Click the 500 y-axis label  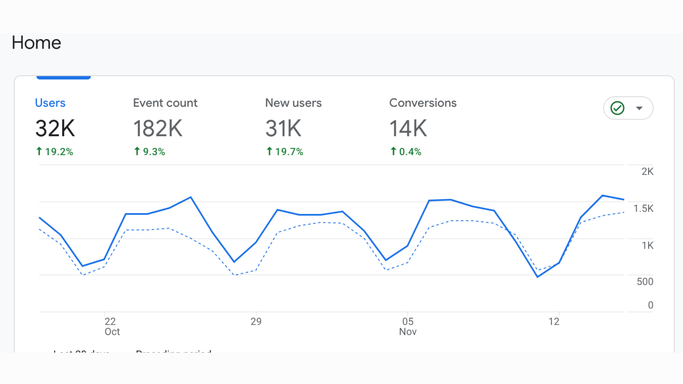coord(645,282)
